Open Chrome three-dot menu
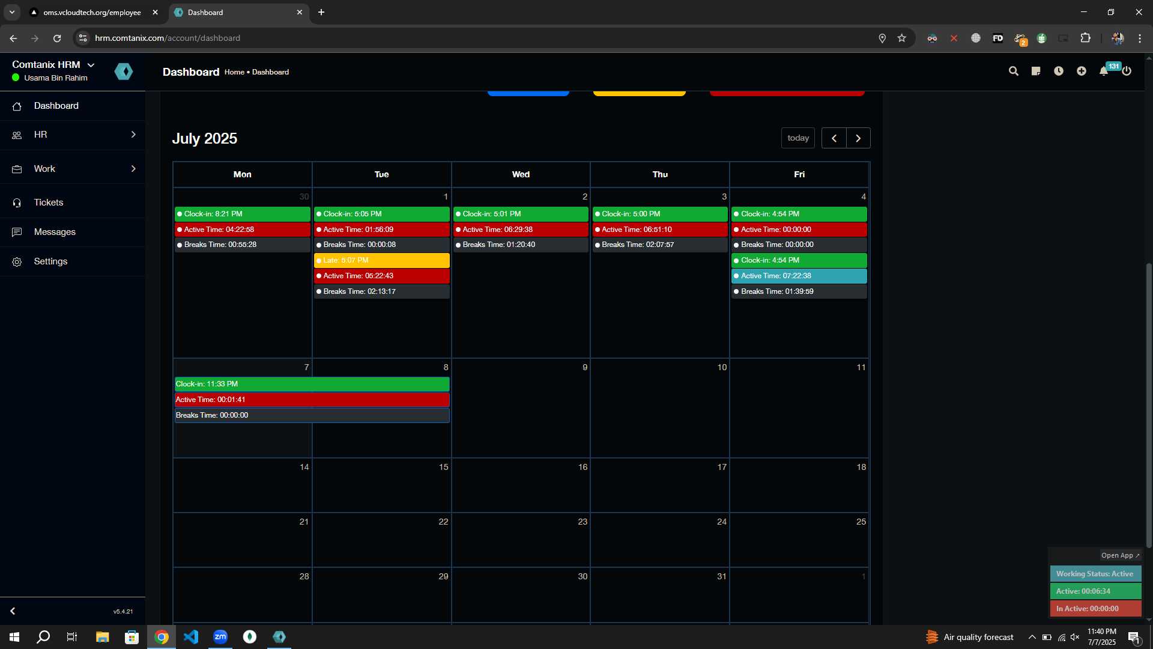Screen dimensions: 1153x649 (1140, 38)
